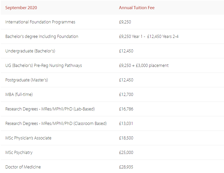Select International Foundation Programmes row label
This screenshot has height=173, width=224.
tap(40, 22)
